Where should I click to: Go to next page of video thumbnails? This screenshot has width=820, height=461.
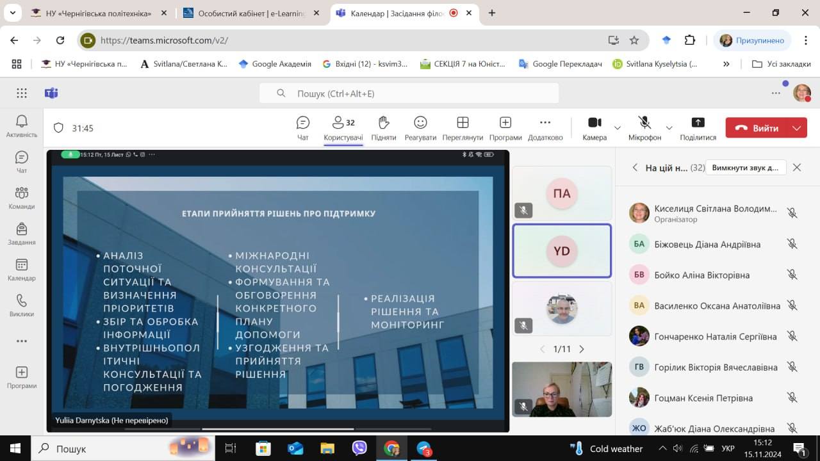(582, 349)
